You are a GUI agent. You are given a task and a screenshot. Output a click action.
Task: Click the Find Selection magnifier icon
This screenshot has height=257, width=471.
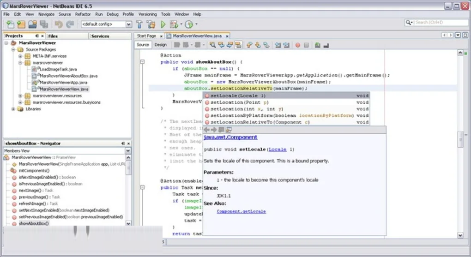[213, 45]
